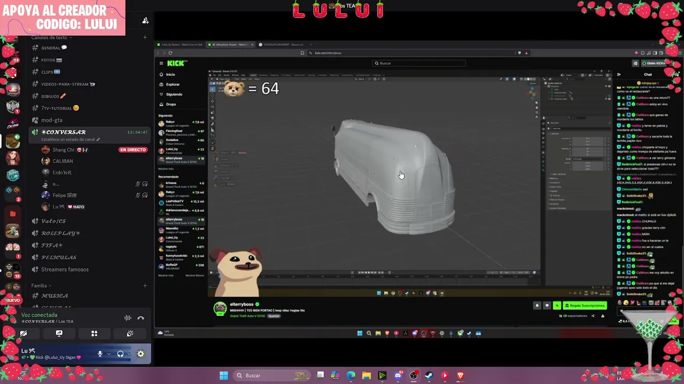Open Task View on the taskbar
The height and width of the screenshot is (384, 684).
pos(320,375)
